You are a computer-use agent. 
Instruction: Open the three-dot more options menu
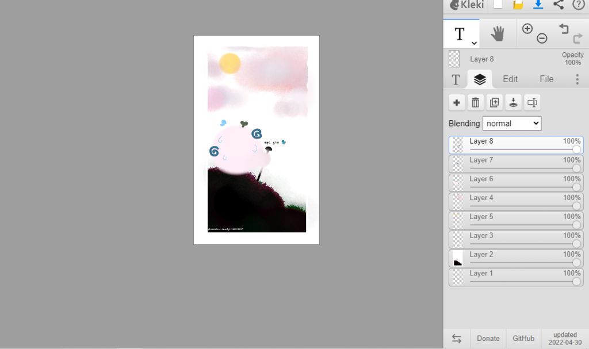(577, 79)
